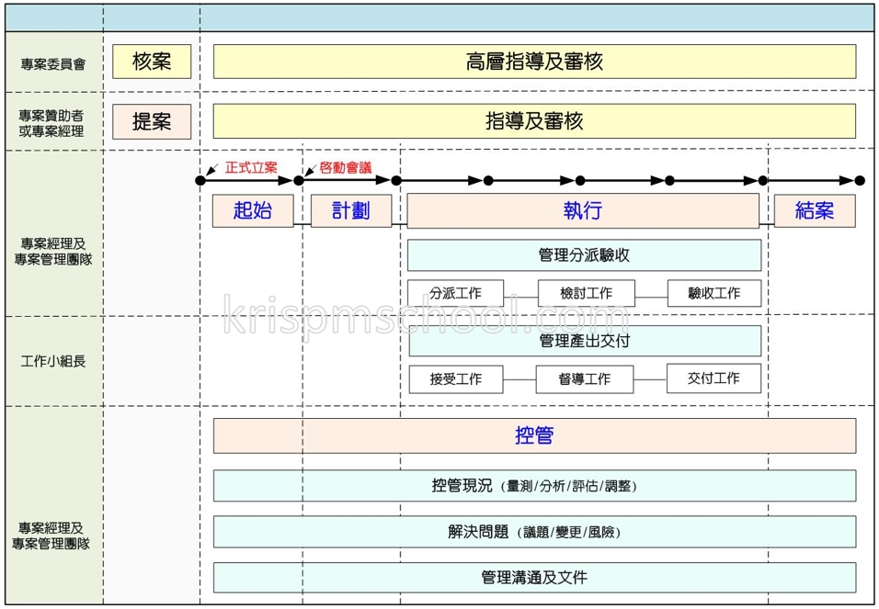Select the 計劃 phase box
This screenshot has width=879, height=609.
point(350,210)
